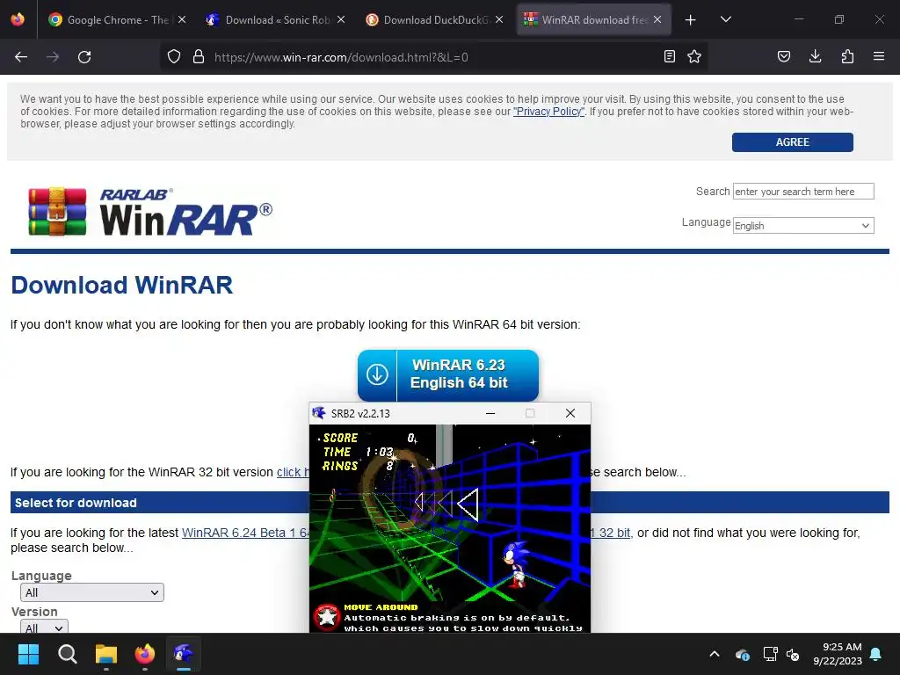Follow the 32 bit version click here link
The width and height of the screenshot is (900, 675).
tap(293, 472)
